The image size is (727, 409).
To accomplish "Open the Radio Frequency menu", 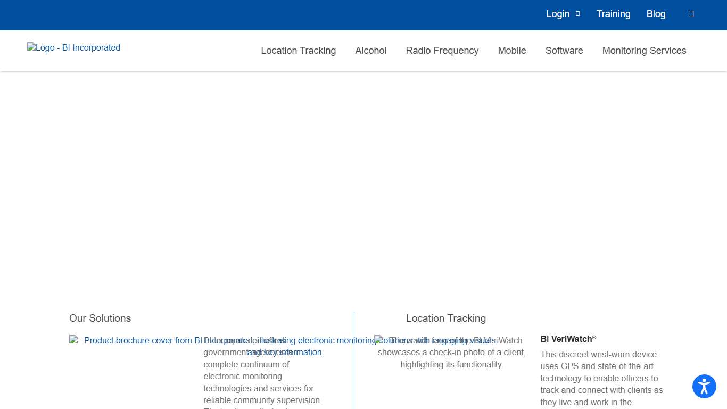I will point(442,51).
